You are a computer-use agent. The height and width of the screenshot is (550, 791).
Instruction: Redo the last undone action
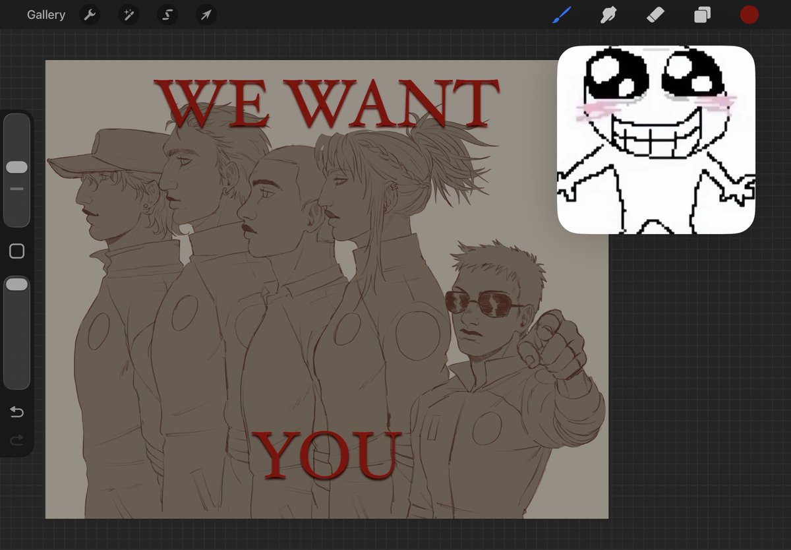tap(16, 439)
